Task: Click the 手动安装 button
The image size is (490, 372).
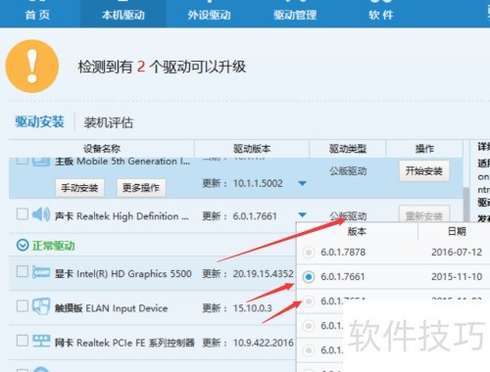Action: (x=79, y=188)
